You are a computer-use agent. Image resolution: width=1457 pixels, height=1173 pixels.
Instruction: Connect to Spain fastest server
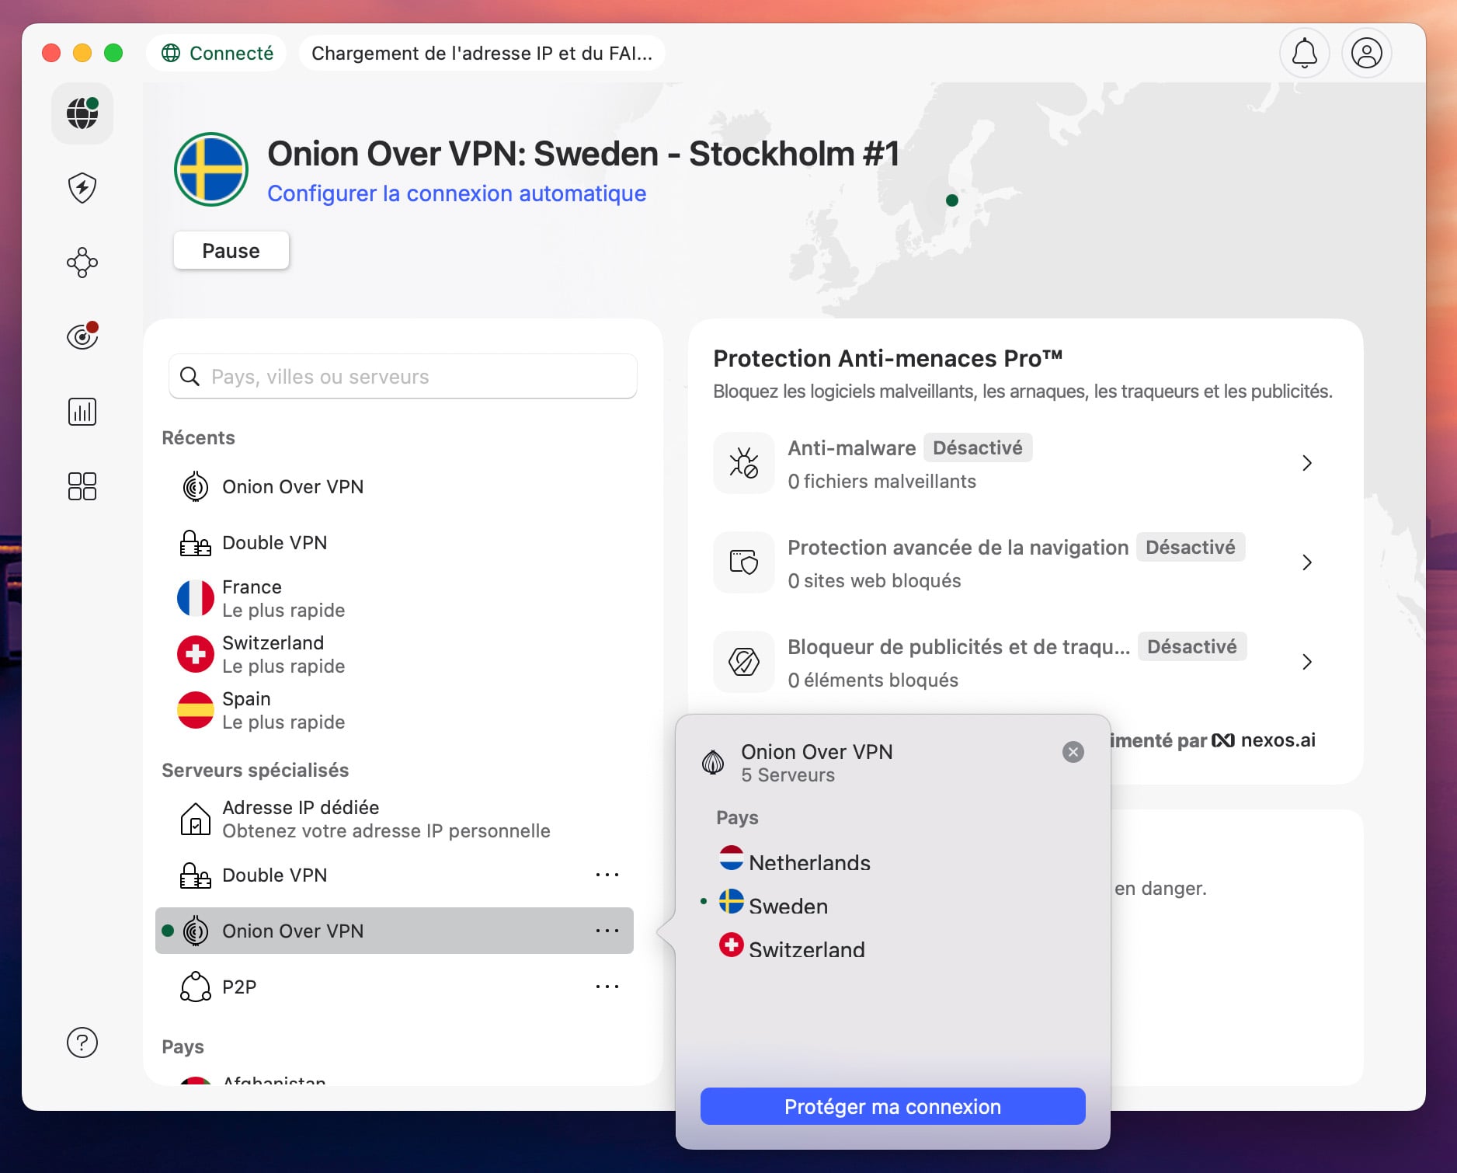point(395,711)
